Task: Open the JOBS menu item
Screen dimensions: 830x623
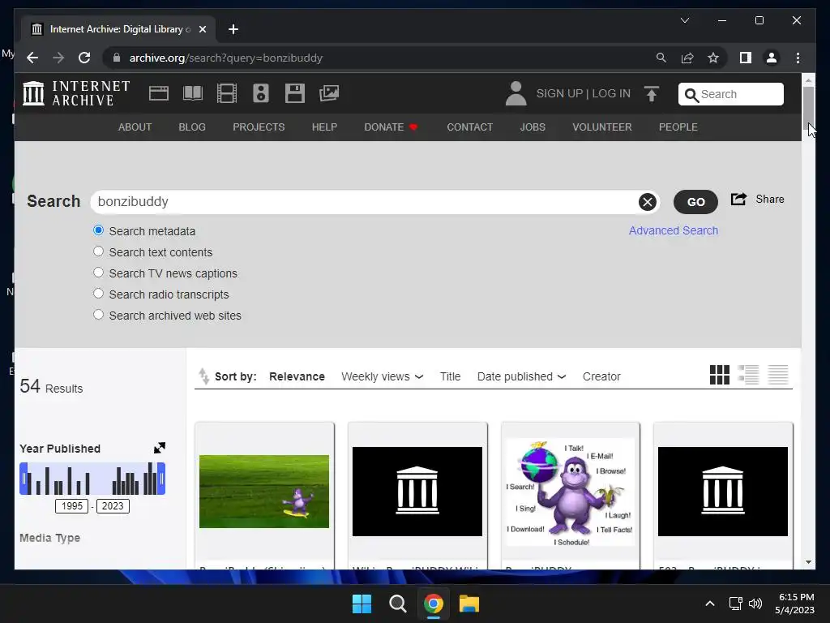Action: coord(533,127)
